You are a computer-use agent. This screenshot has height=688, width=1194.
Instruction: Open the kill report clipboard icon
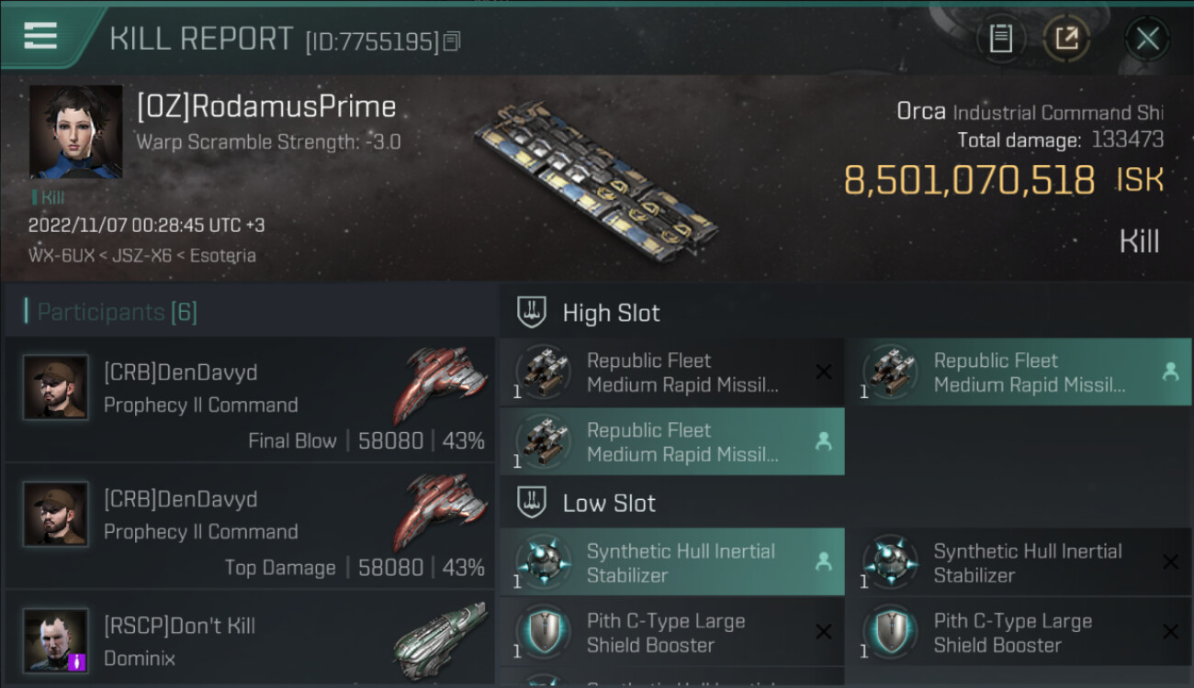click(x=1000, y=39)
